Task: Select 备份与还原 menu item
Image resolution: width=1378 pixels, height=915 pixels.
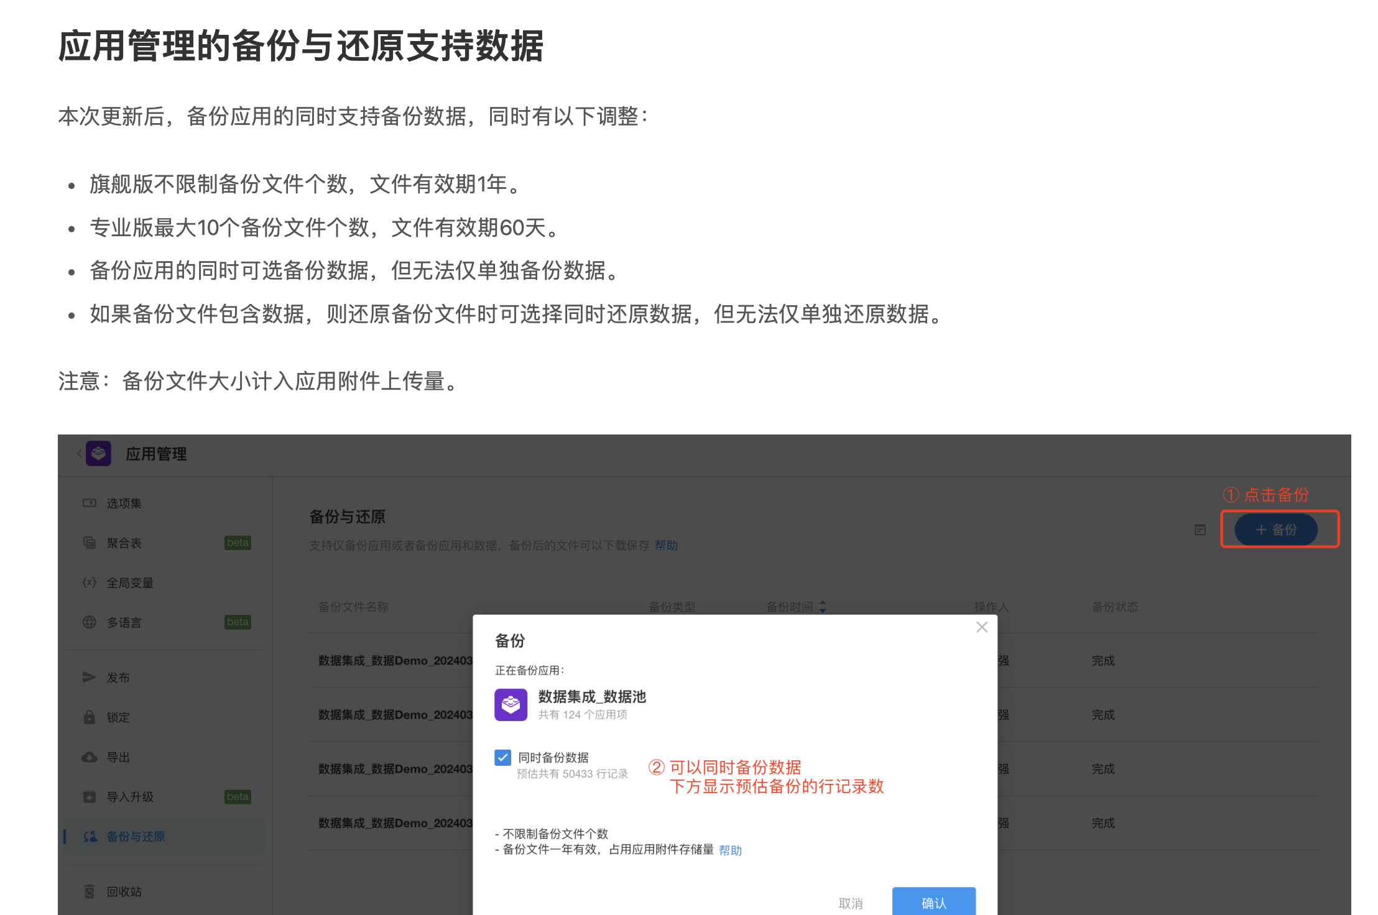Action: coord(136,836)
